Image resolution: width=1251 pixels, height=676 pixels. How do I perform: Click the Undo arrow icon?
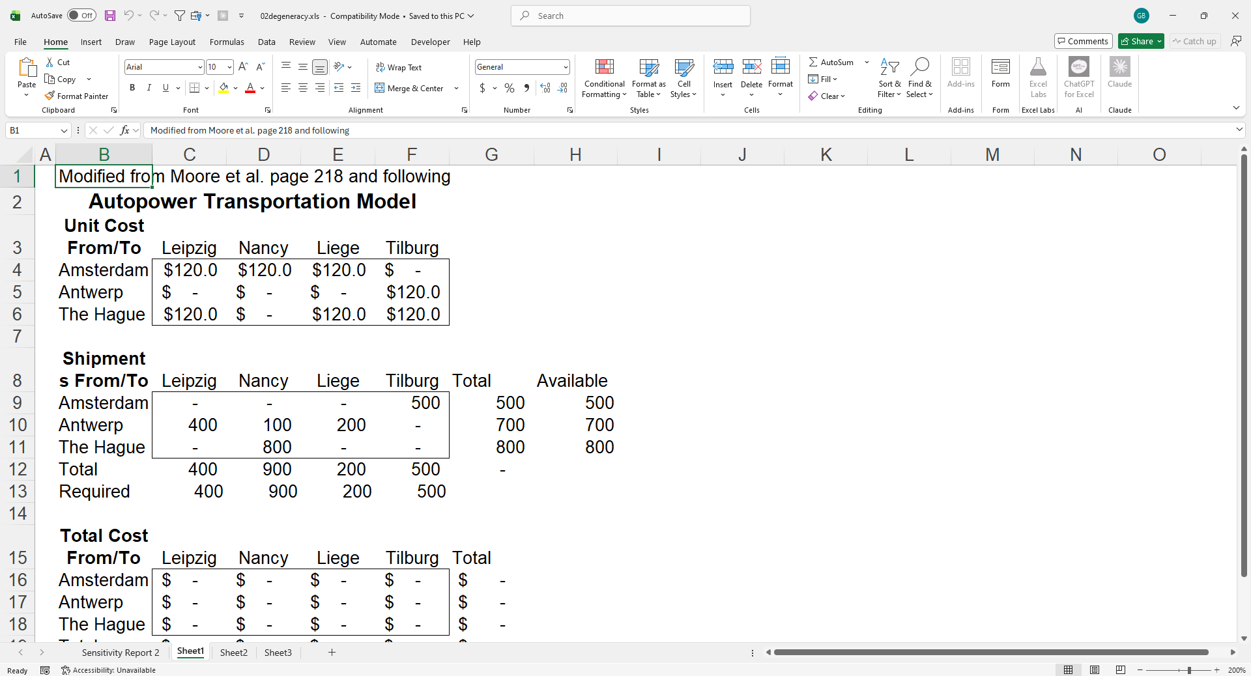[128, 16]
